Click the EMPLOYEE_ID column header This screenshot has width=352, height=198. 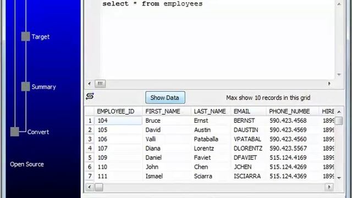[118, 111]
